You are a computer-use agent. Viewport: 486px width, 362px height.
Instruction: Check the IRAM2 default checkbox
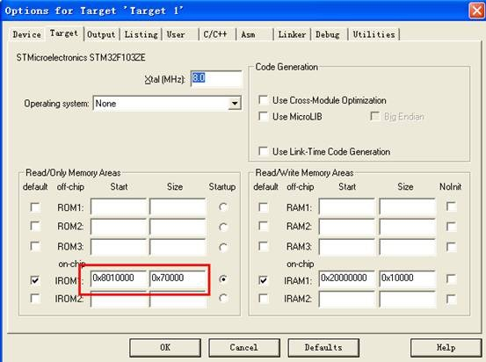263,299
